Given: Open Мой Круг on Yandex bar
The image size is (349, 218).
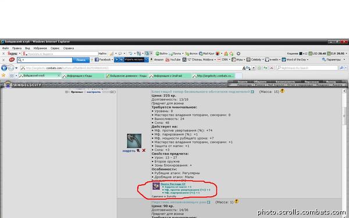Looking at the screenshot, I should pos(207,53).
